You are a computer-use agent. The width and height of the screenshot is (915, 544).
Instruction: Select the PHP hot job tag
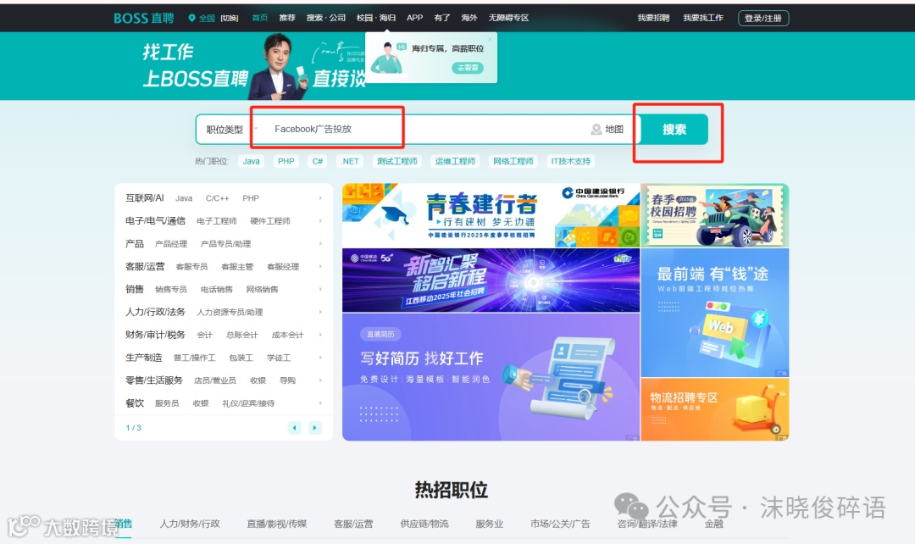[x=286, y=161]
